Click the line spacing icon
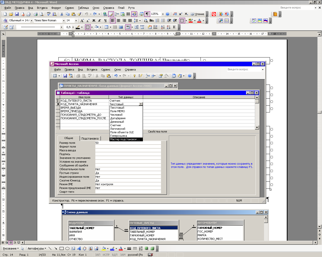The width and height of the screenshot is (322, 257). click(136, 21)
